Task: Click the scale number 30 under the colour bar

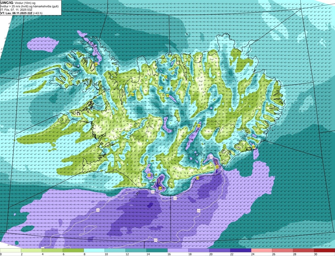Action: [315, 254]
